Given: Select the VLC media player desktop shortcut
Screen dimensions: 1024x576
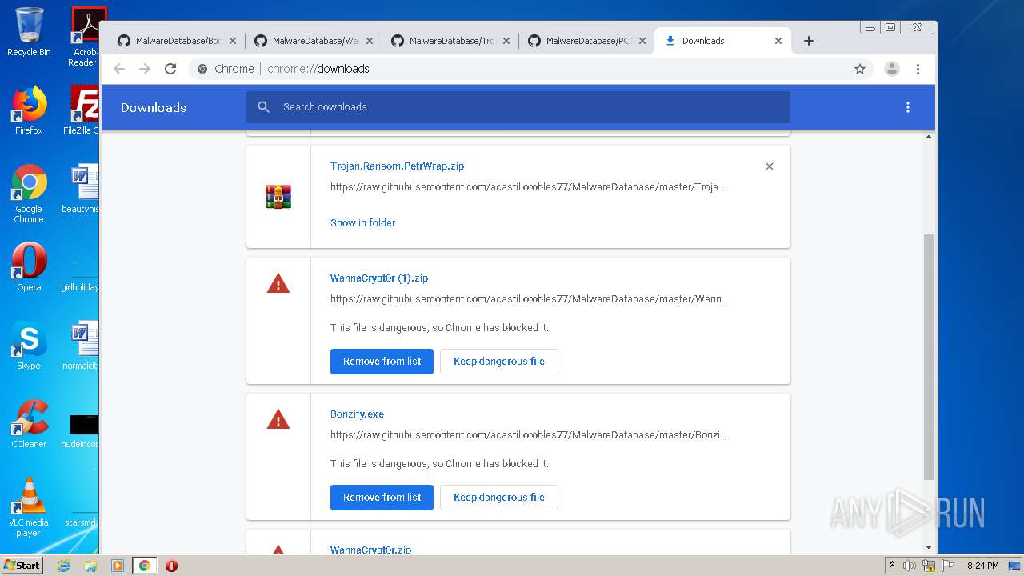Looking at the screenshot, I should (x=29, y=507).
